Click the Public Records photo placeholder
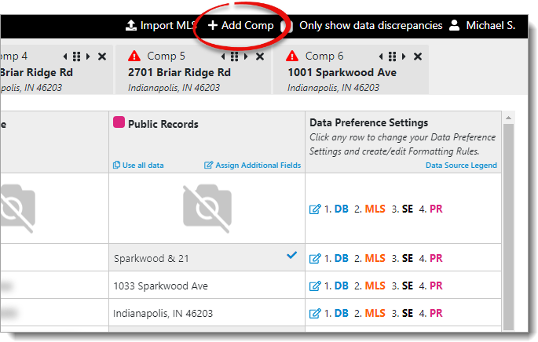The width and height of the screenshot is (538, 342). [207, 207]
